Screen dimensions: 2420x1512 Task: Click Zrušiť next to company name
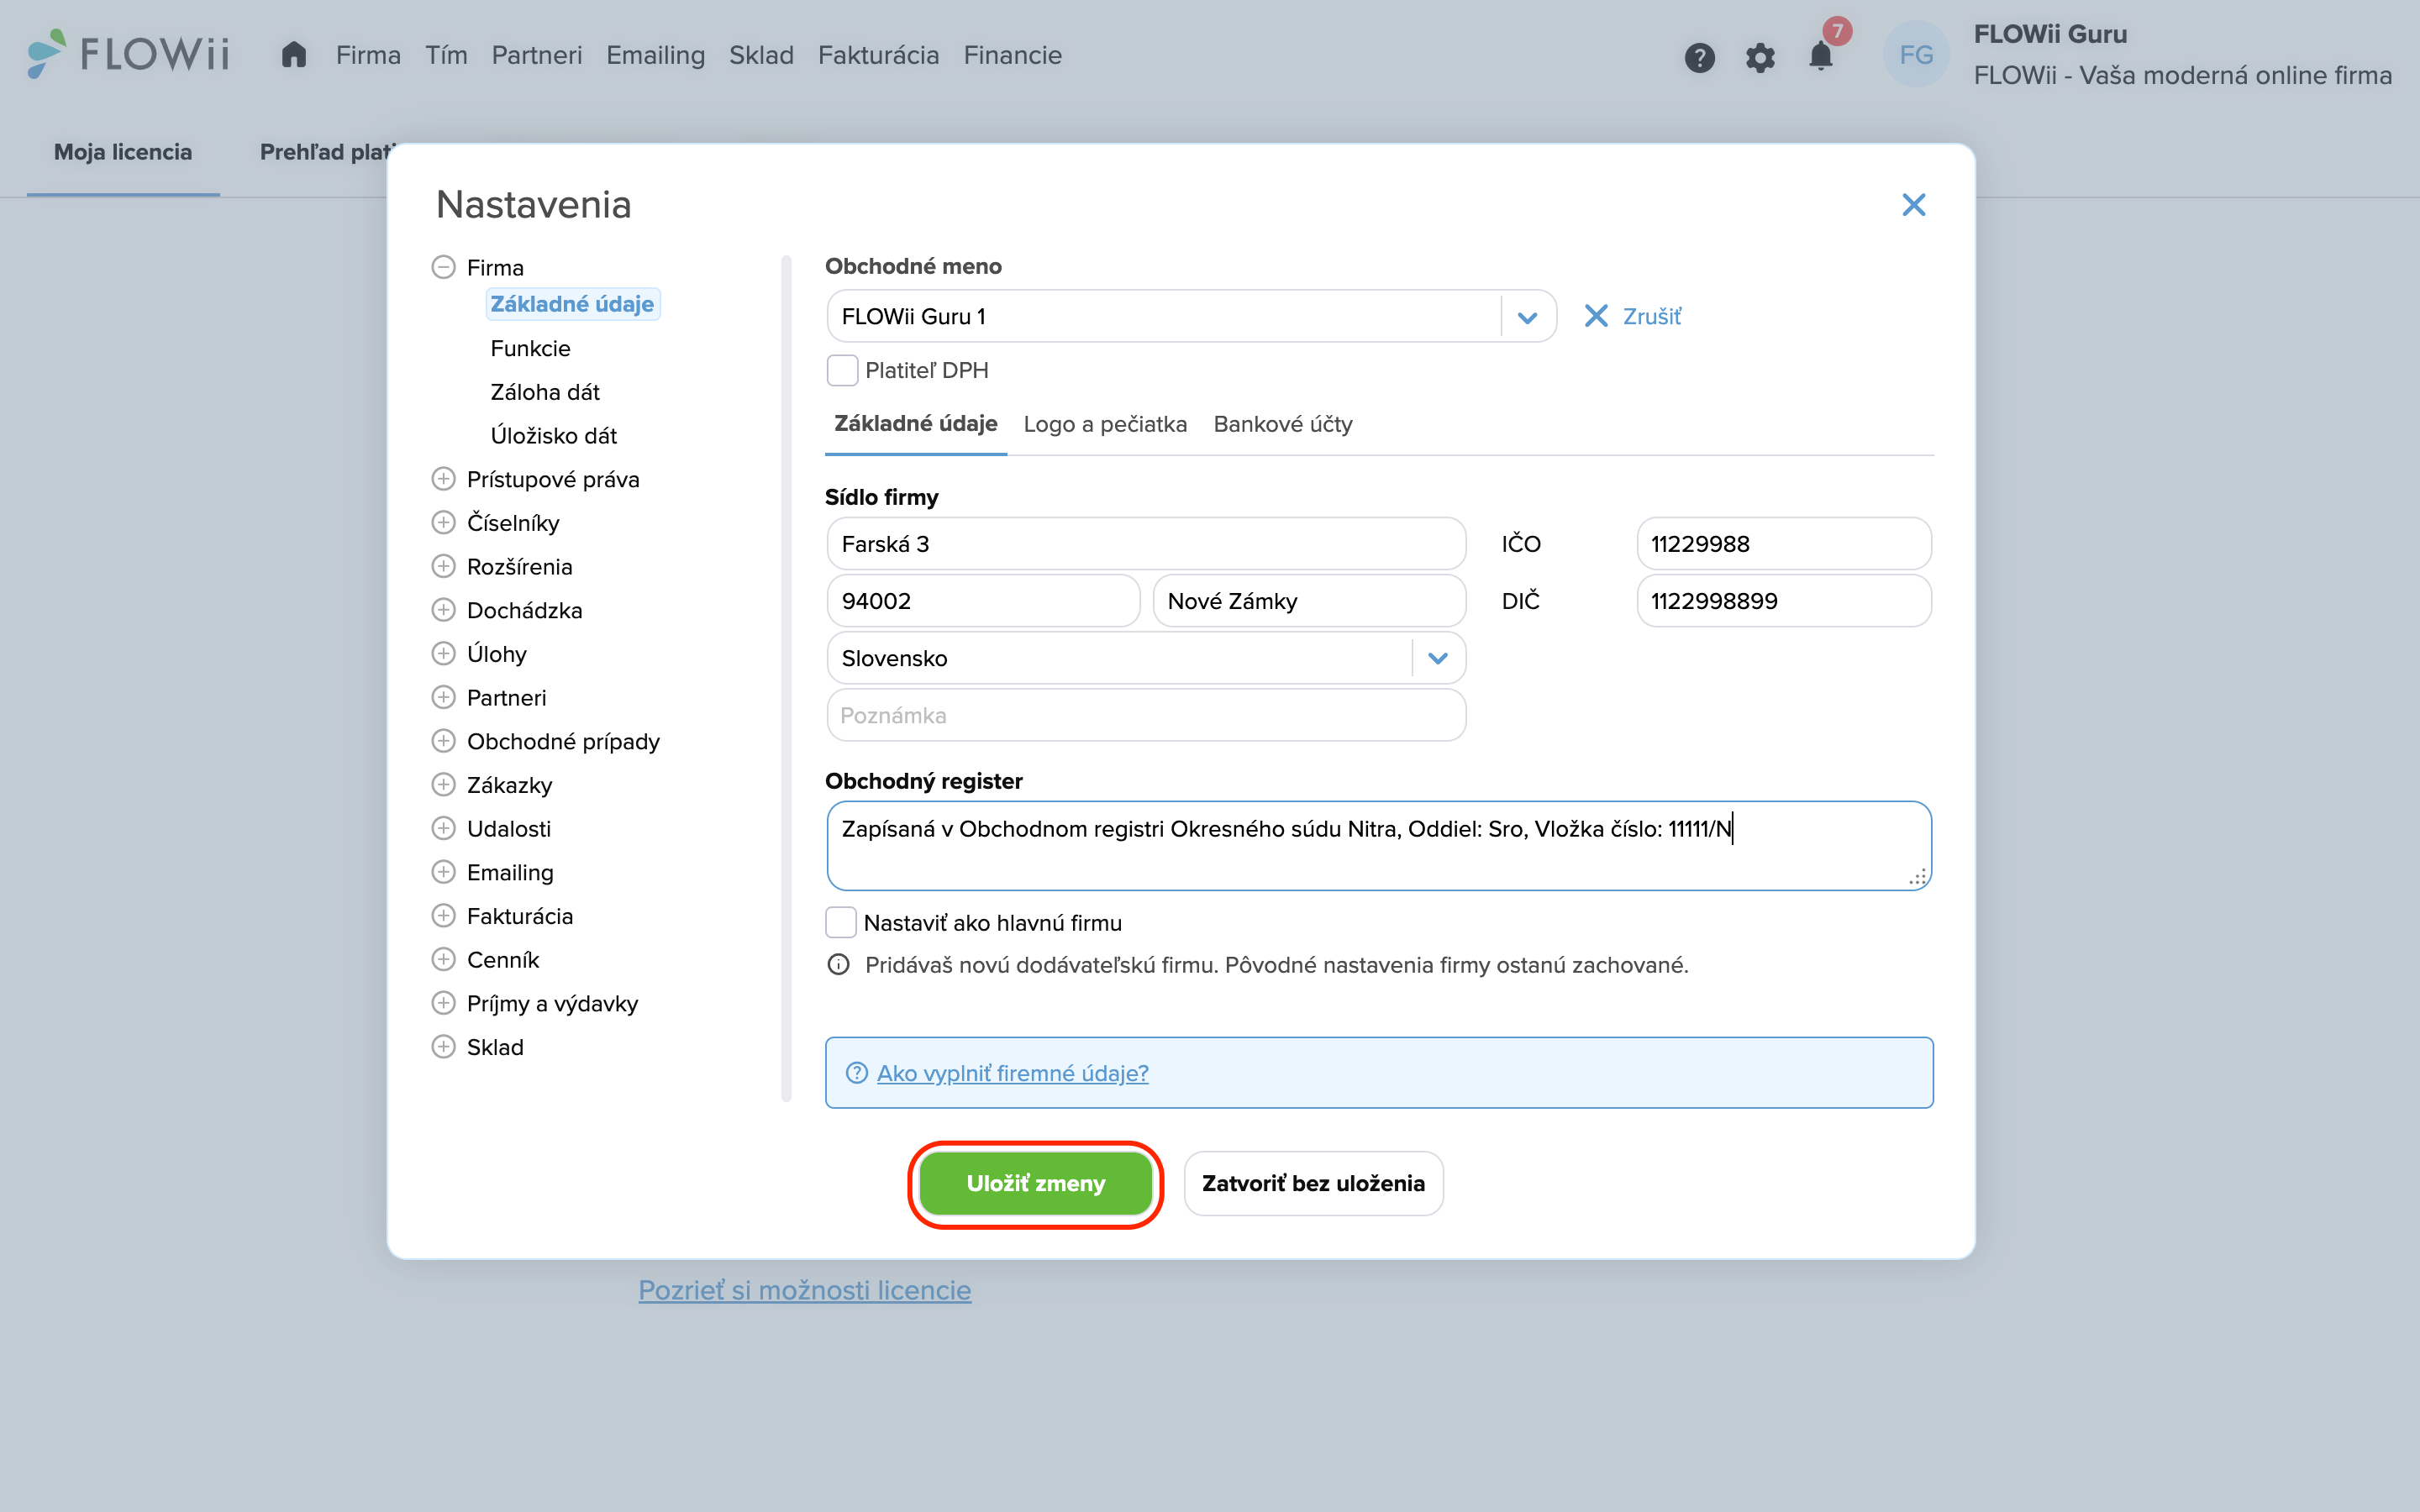click(1633, 316)
